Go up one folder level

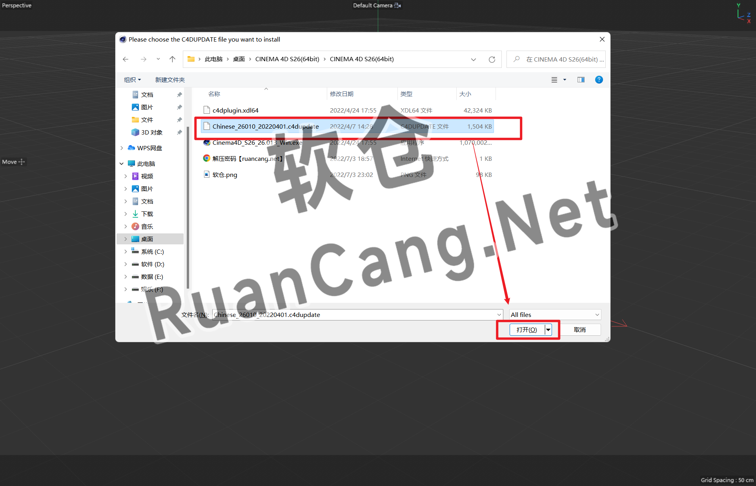tap(172, 59)
